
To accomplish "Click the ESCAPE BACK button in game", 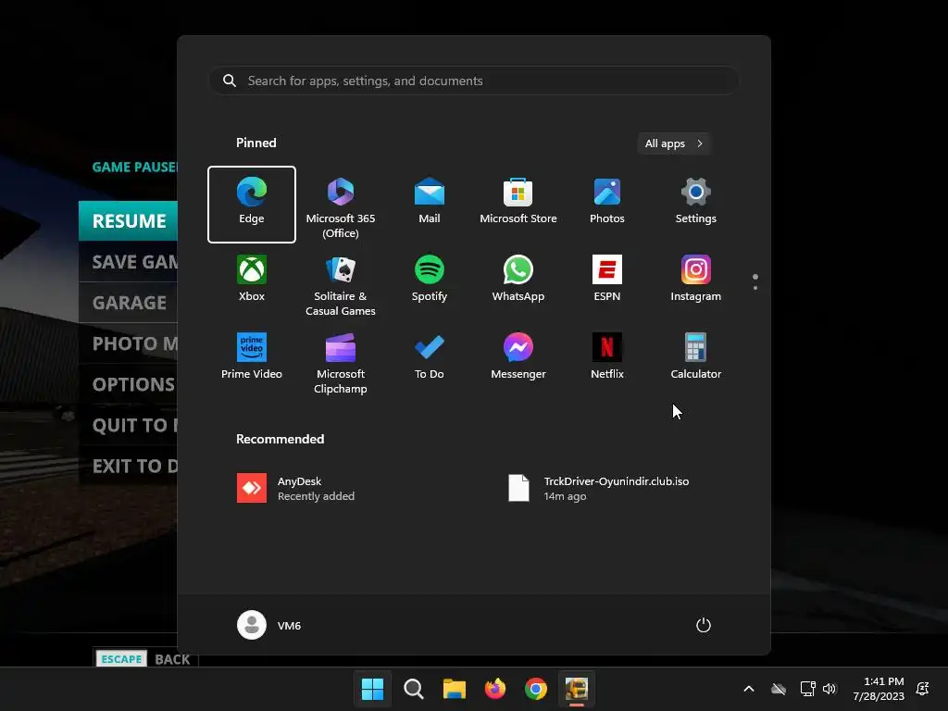I will click(145, 658).
